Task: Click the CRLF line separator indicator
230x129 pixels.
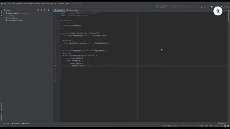Action: click(206, 126)
